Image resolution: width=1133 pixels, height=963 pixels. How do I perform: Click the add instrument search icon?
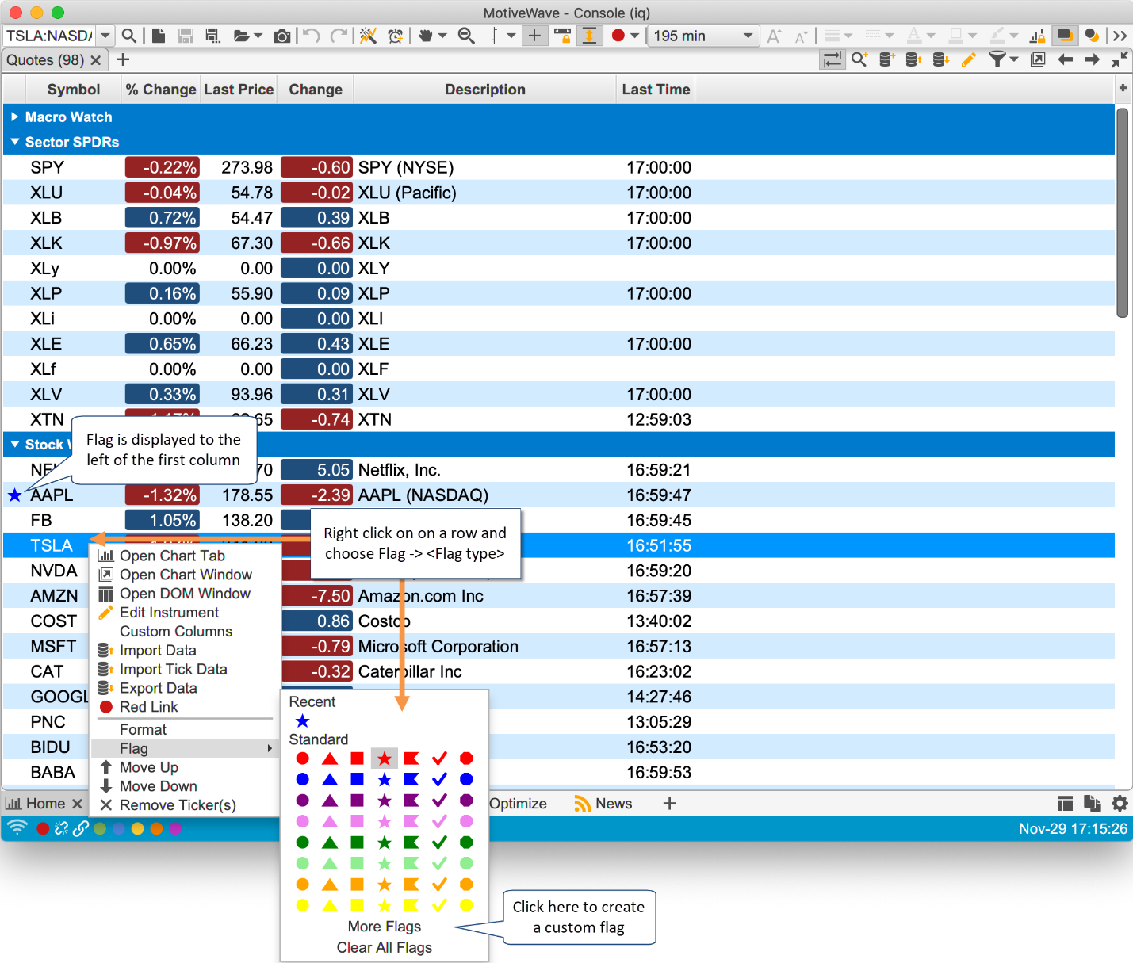(x=859, y=59)
